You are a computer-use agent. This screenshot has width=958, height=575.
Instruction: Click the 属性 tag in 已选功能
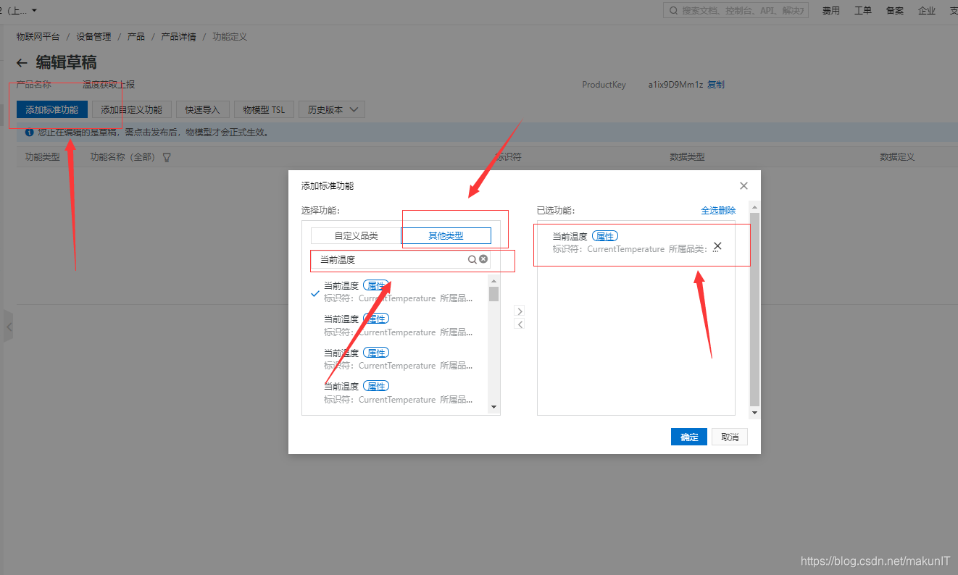(605, 236)
